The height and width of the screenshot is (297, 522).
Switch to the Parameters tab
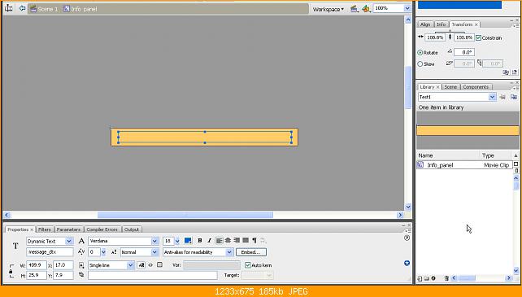68,229
